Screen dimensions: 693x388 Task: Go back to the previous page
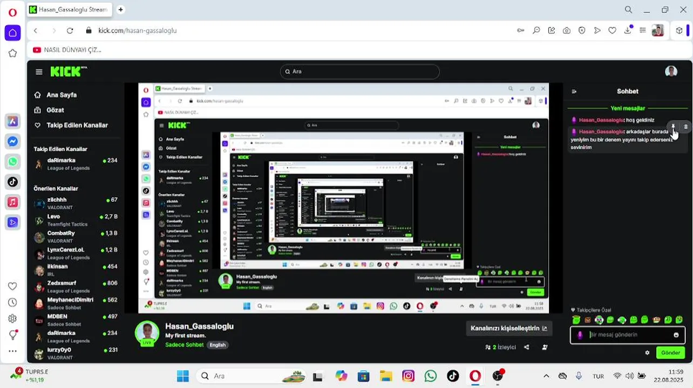36,31
